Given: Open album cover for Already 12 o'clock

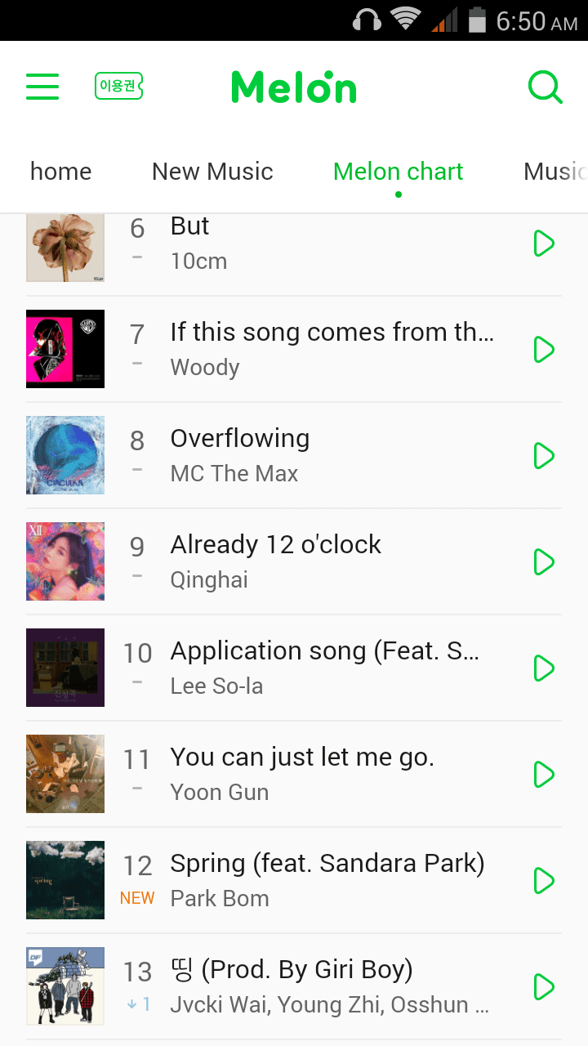Looking at the screenshot, I should pyautogui.click(x=65, y=561).
